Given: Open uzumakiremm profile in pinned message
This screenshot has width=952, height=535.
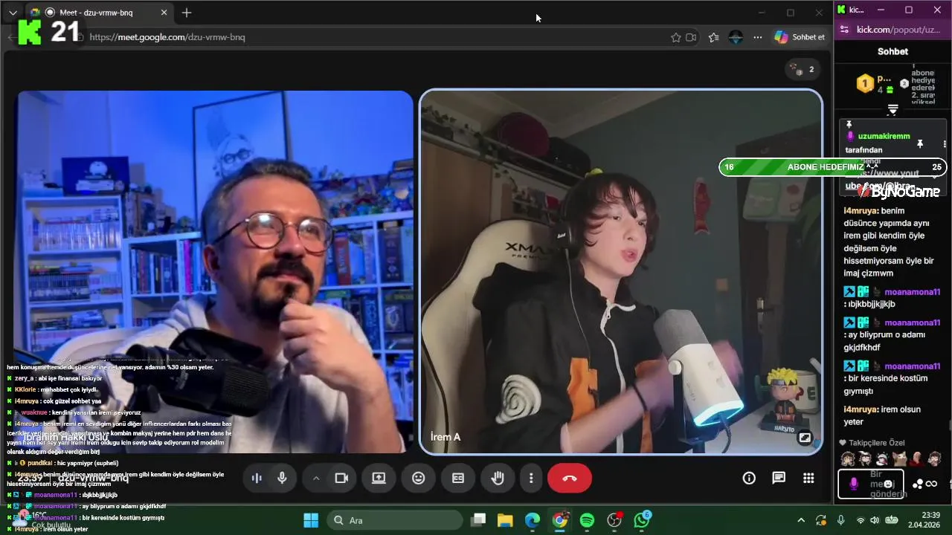Looking at the screenshot, I should pyautogui.click(x=884, y=137).
